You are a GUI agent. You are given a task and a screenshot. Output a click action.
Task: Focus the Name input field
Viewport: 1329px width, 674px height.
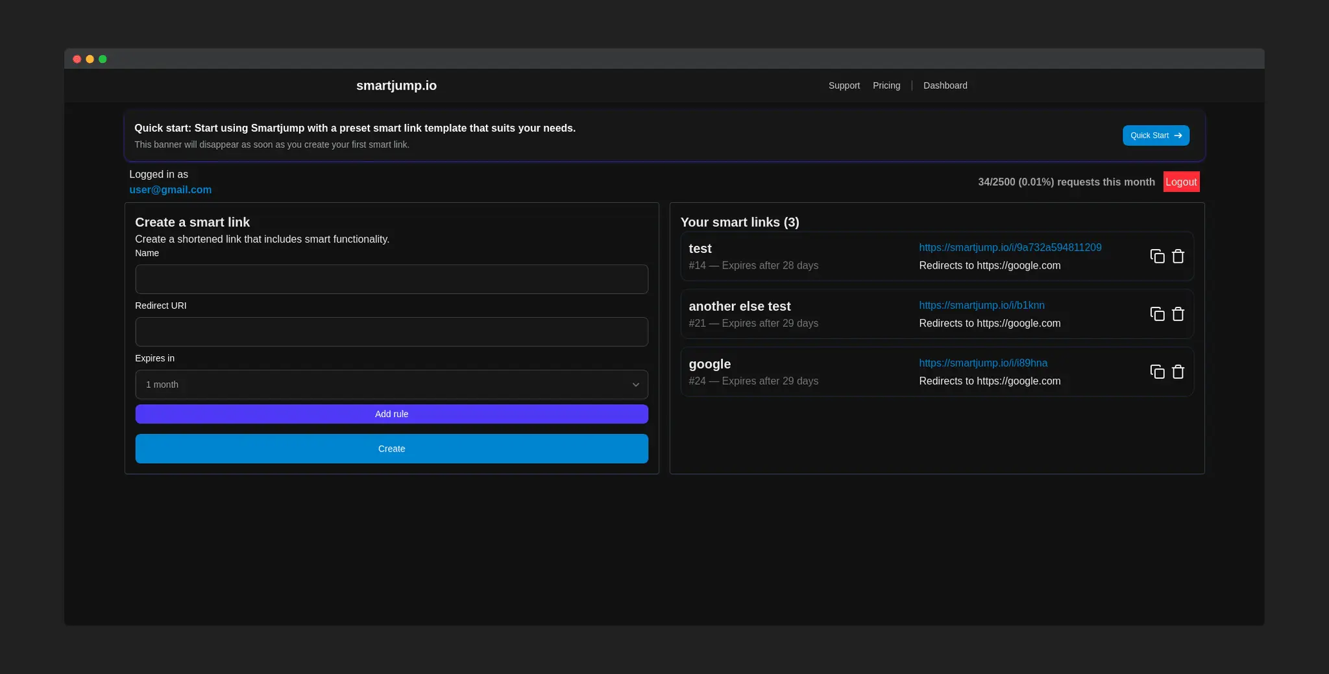391,279
